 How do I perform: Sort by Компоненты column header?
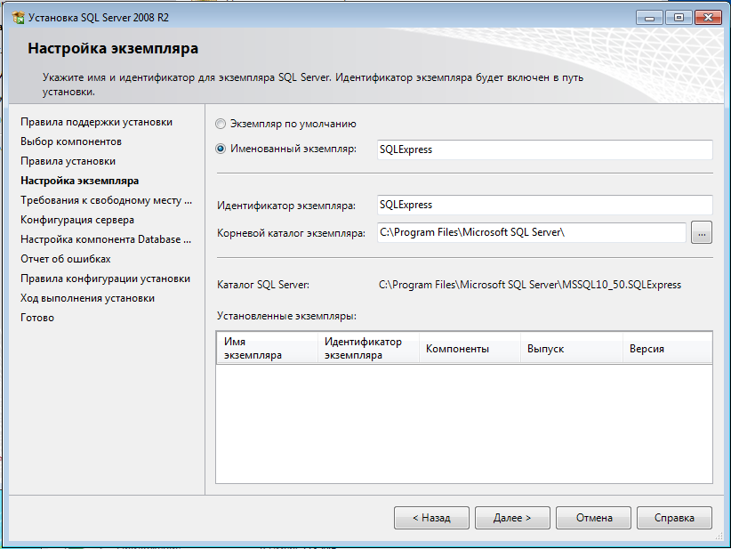470,348
